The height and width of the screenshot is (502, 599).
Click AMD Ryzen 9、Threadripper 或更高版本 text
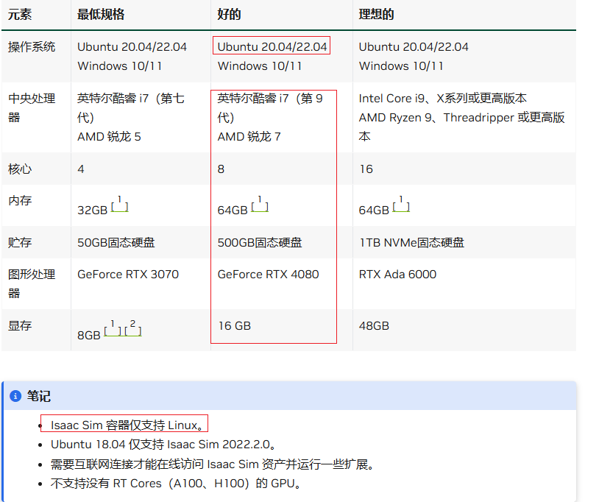[x=461, y=127]
